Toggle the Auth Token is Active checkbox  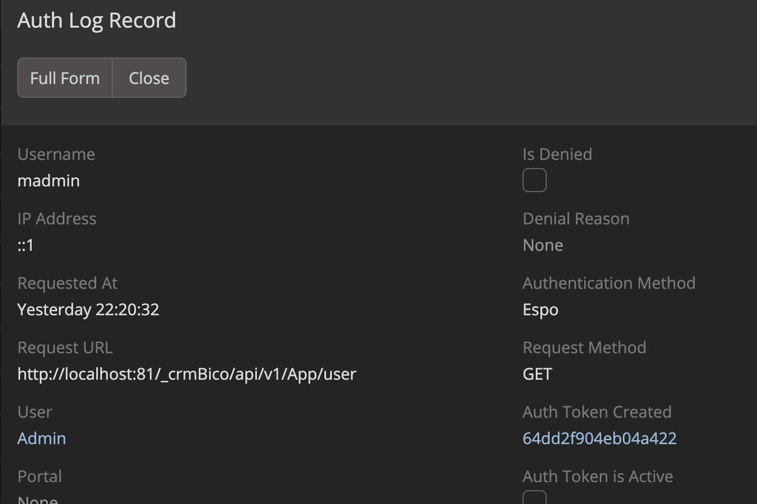coord(534,498)
